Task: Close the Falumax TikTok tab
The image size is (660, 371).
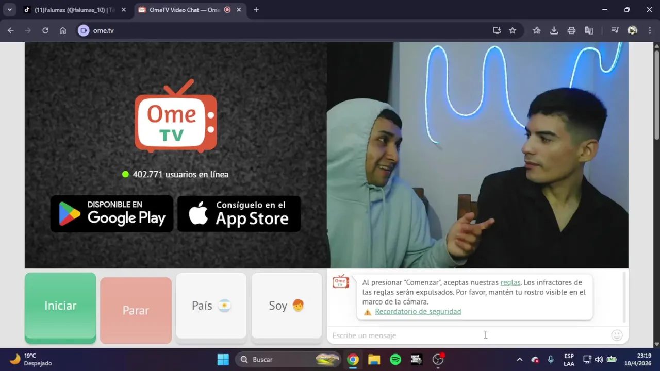Action: click(x=124, y=10)
